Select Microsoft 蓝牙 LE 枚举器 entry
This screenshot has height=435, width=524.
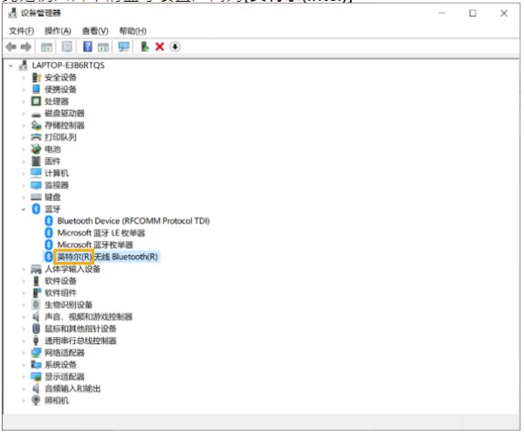(x=101, y=233)
